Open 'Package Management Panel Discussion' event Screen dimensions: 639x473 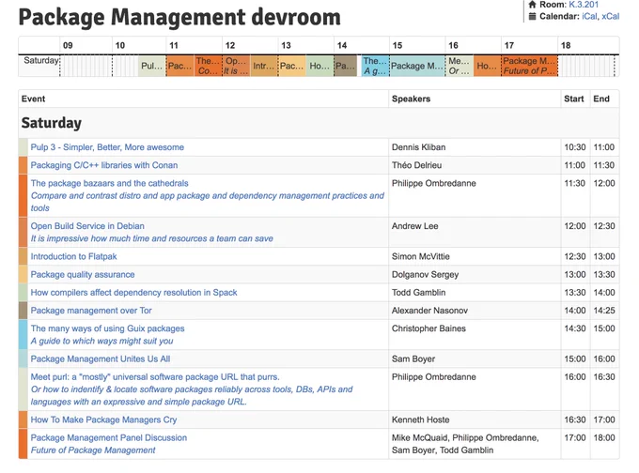(108, 437)
